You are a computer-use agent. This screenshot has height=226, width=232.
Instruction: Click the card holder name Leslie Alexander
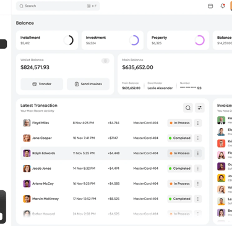(160, 88)
